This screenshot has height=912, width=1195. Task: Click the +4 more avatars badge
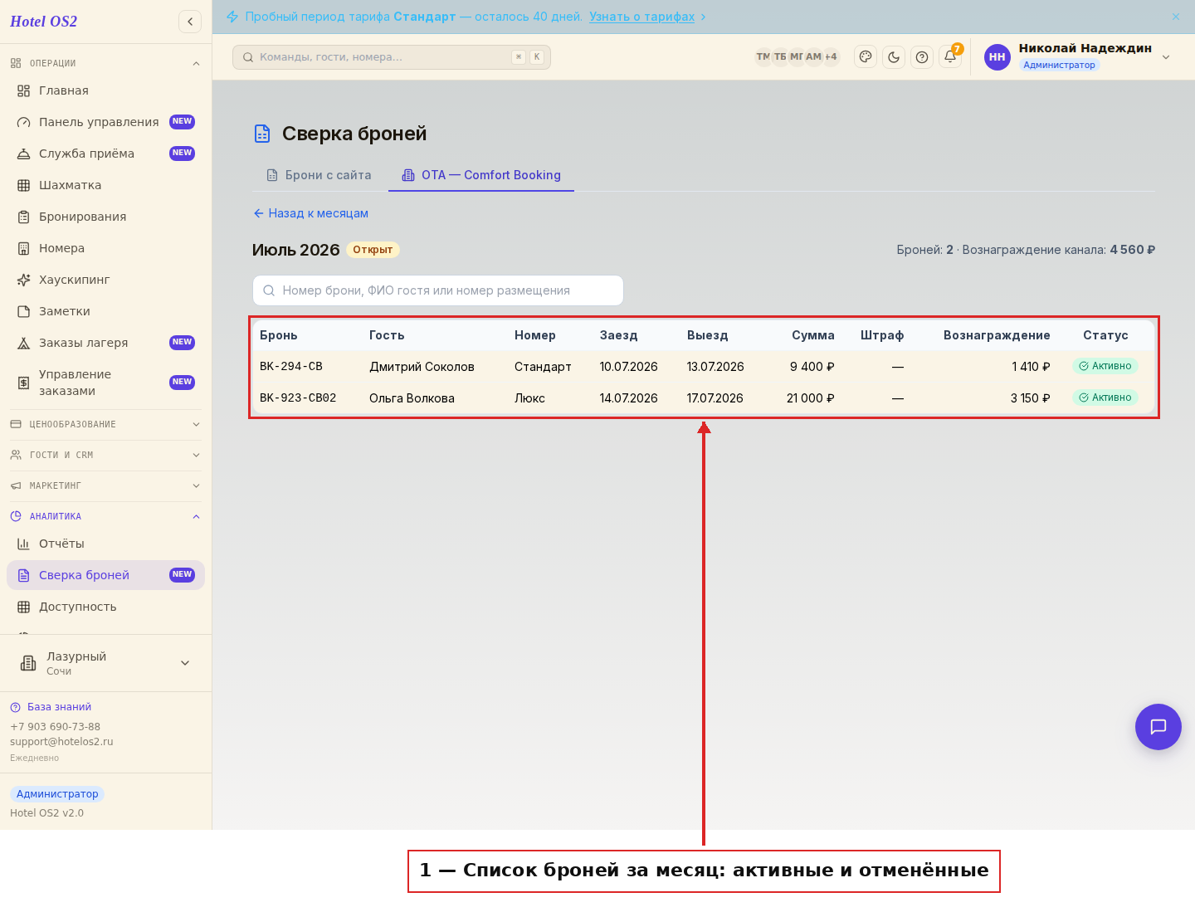pyautogui.click(x=831, y=56)
